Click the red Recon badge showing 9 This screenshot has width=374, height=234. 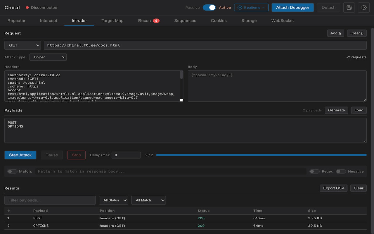(x=156, y=21)
